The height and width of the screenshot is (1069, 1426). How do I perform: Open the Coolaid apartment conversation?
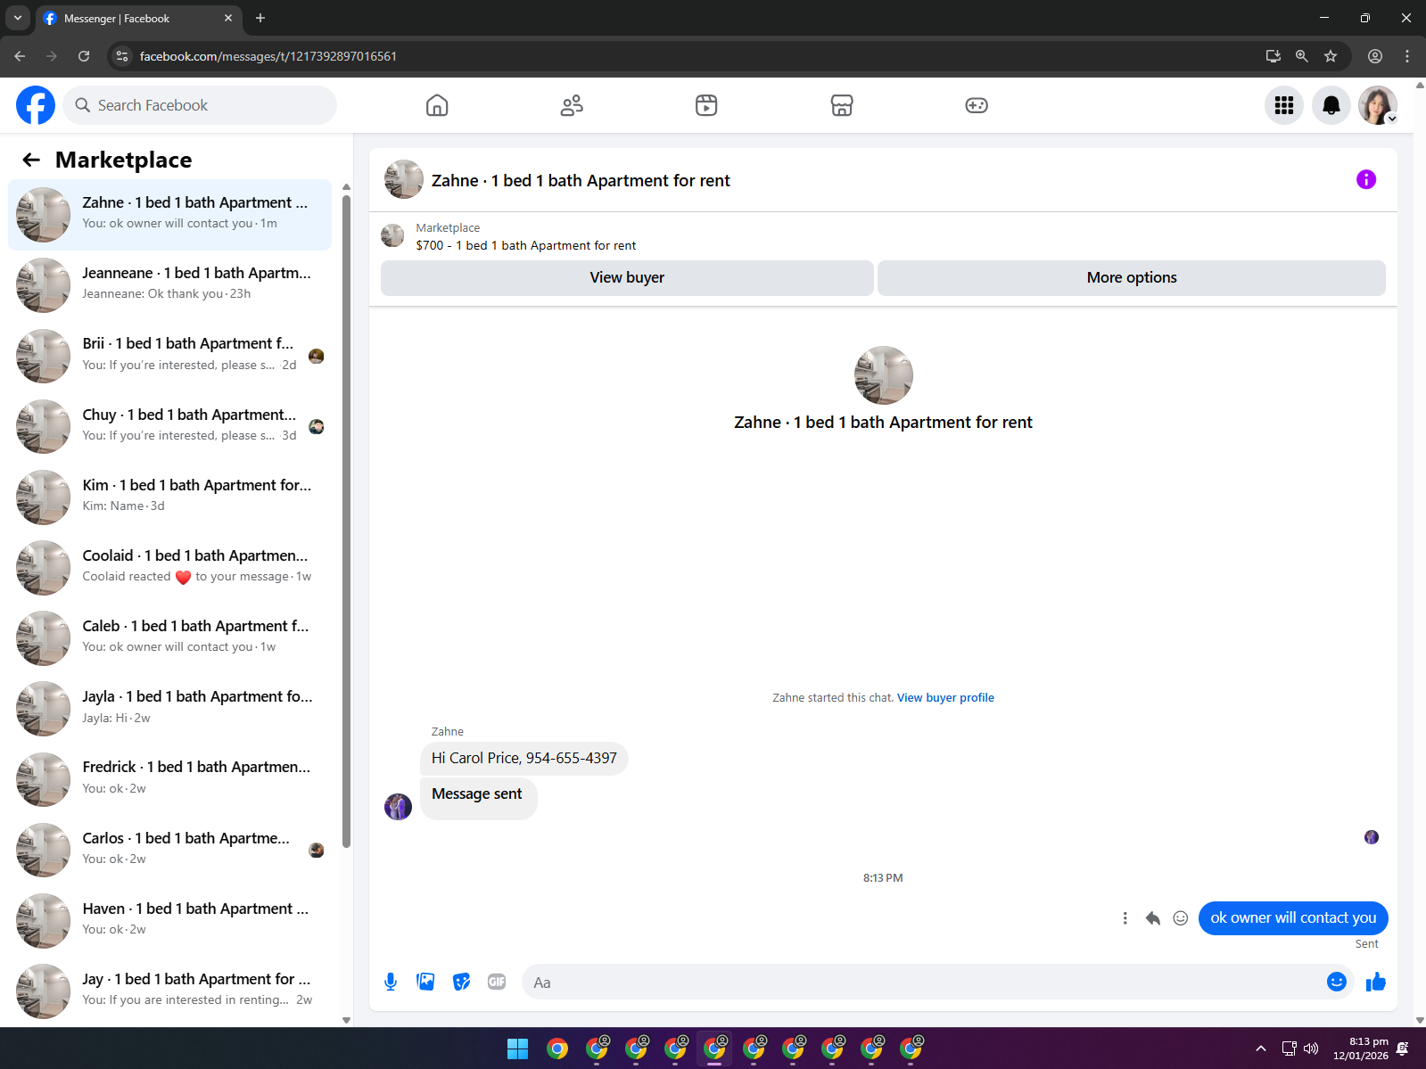169,567
